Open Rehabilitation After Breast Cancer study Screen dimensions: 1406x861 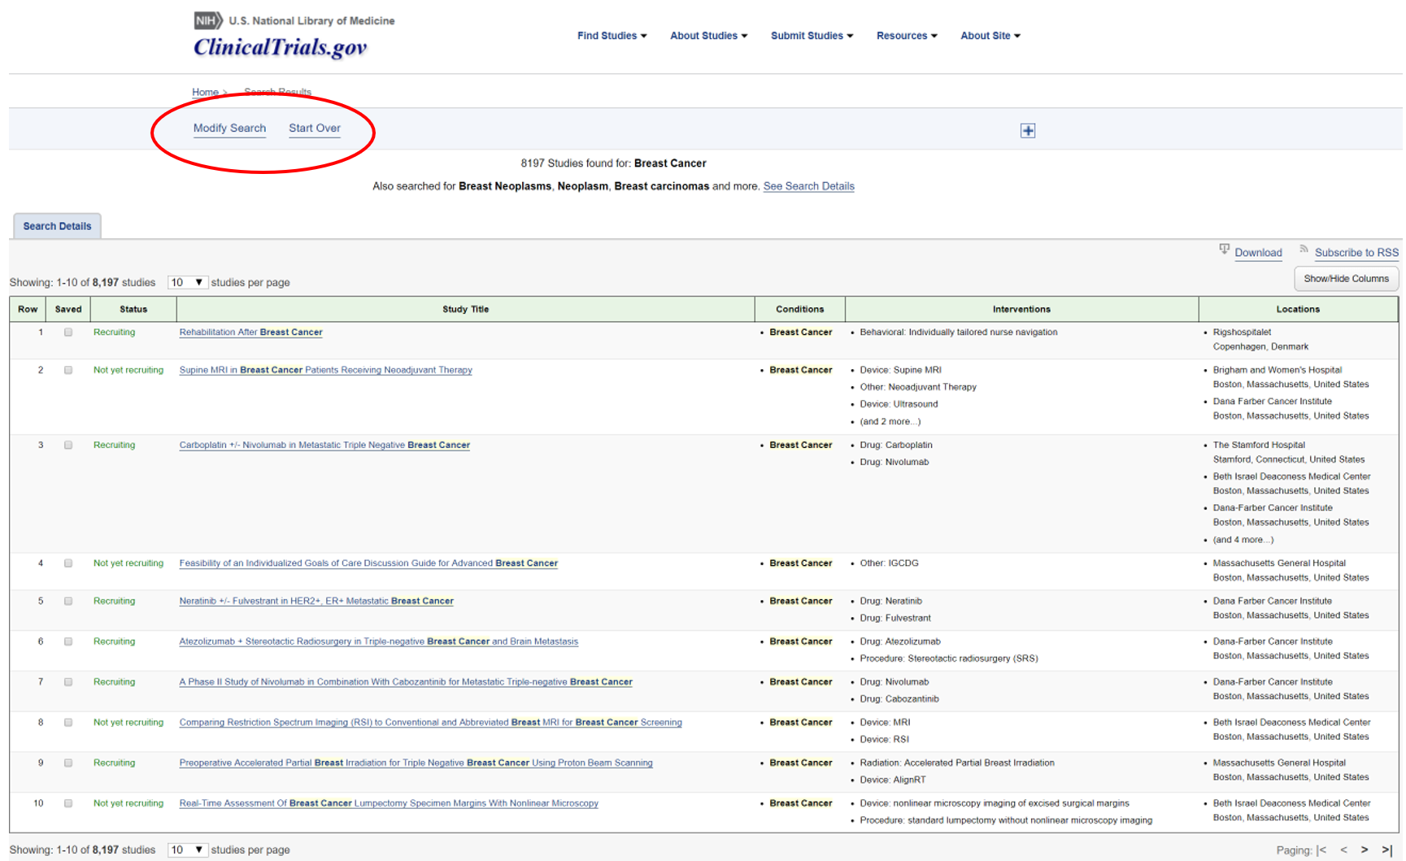tap(250, 333)
